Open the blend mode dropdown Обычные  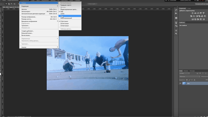click(x=190, y=76)
